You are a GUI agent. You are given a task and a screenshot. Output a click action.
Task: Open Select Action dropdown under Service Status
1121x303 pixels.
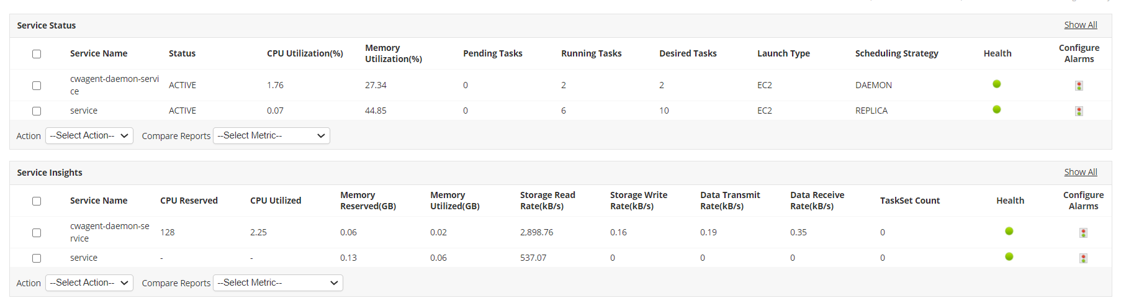[89, 135]
